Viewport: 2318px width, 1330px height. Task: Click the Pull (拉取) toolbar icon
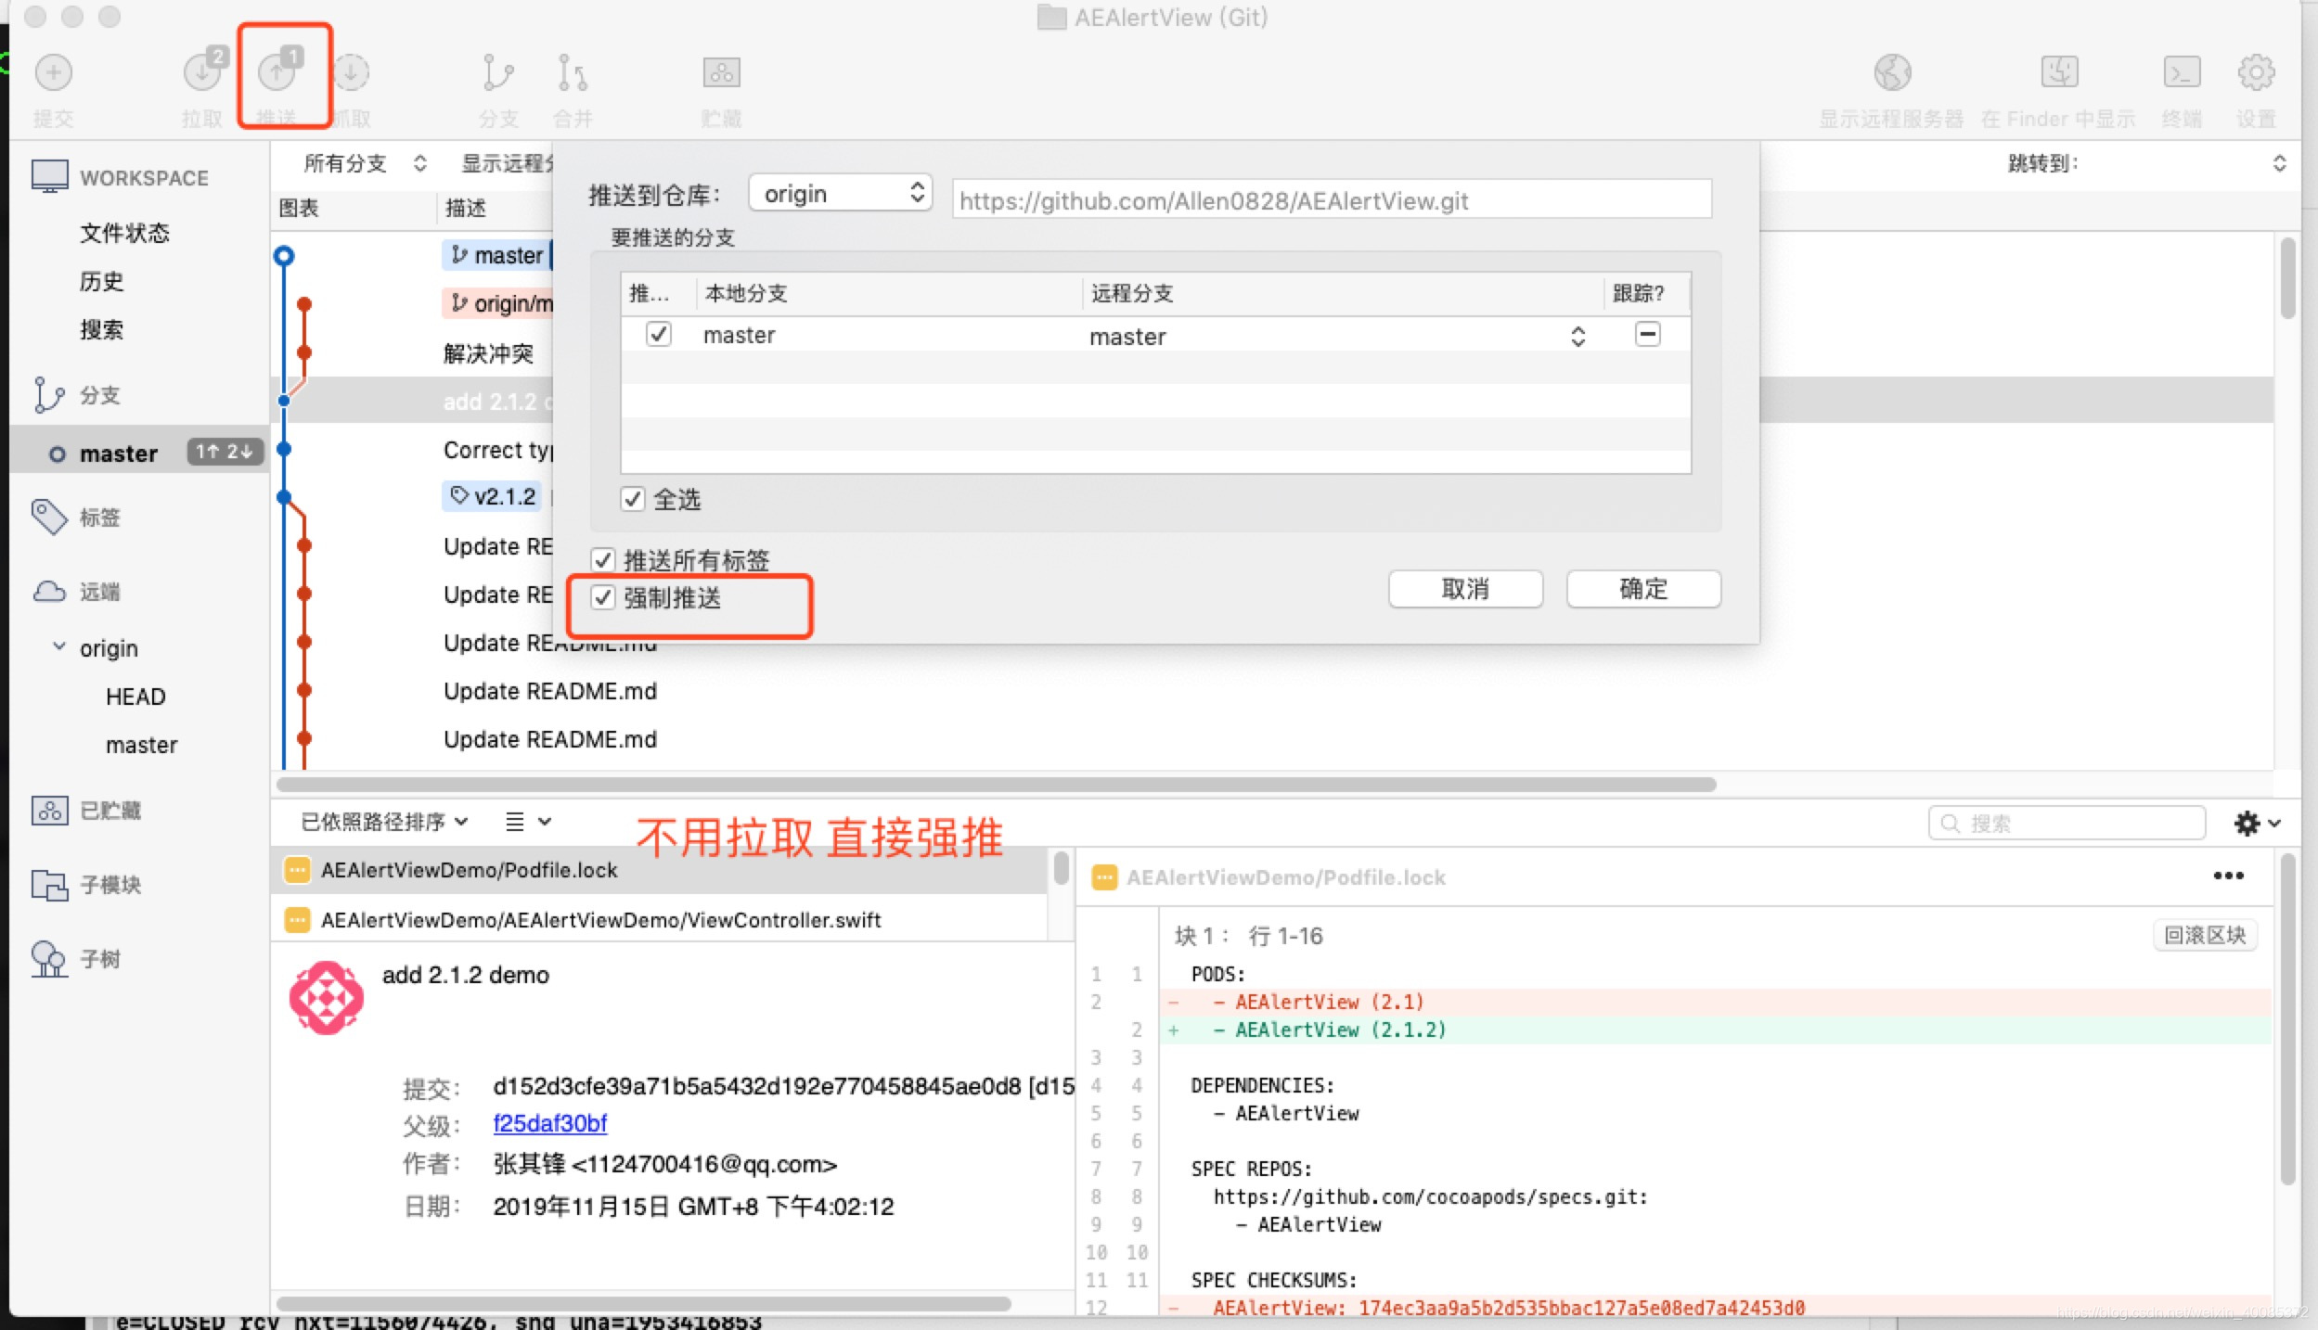202,73
